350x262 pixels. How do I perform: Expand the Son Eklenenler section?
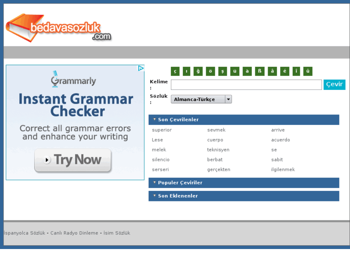click(244, 196)
